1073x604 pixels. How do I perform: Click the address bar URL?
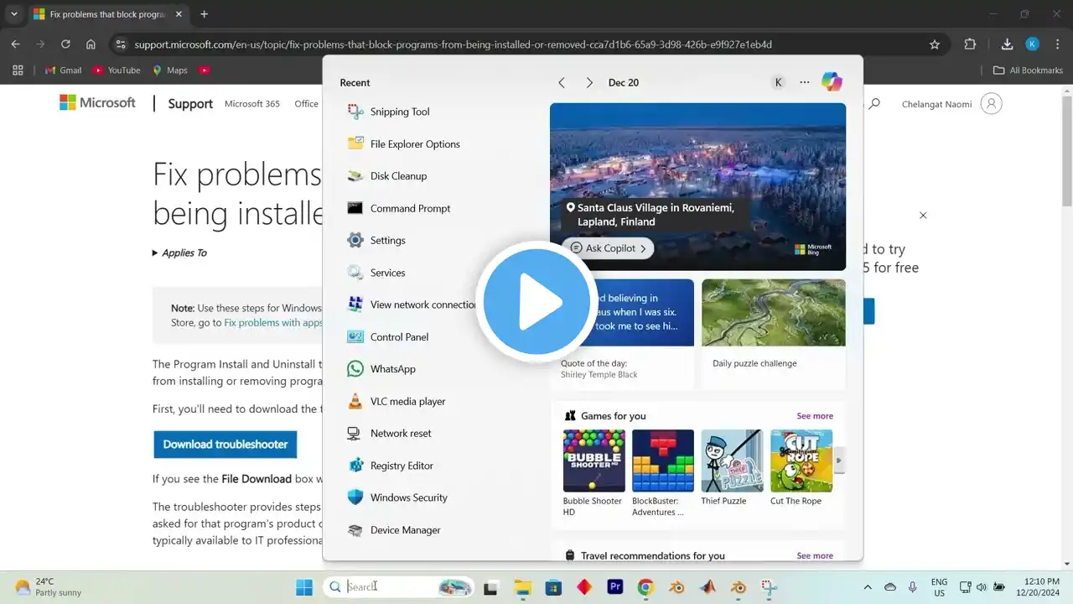tap(453, 44)
